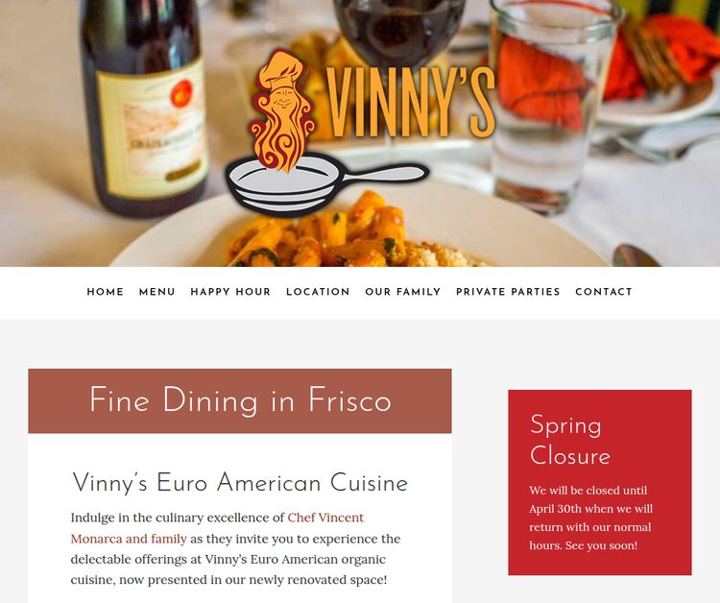Follow the Chef Vincent link text
Viewport: 720px width, 603px height.
325,518
